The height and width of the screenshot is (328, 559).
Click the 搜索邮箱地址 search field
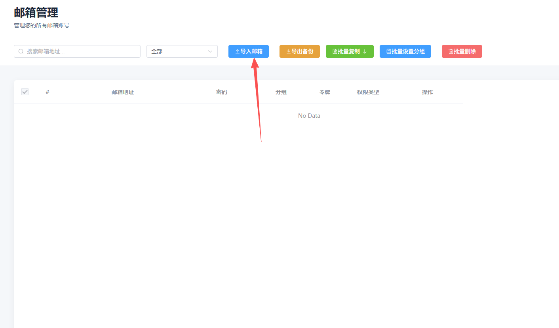pos(77,51)
